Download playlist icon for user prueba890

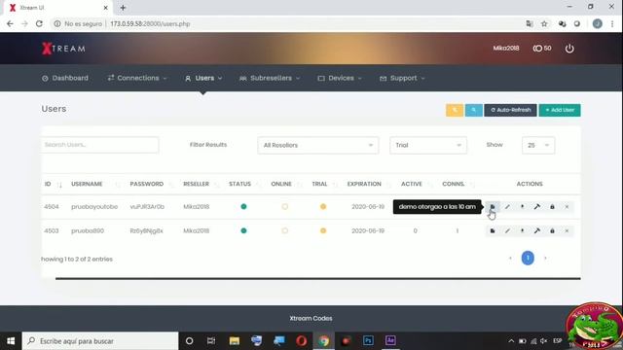(522, 231)
